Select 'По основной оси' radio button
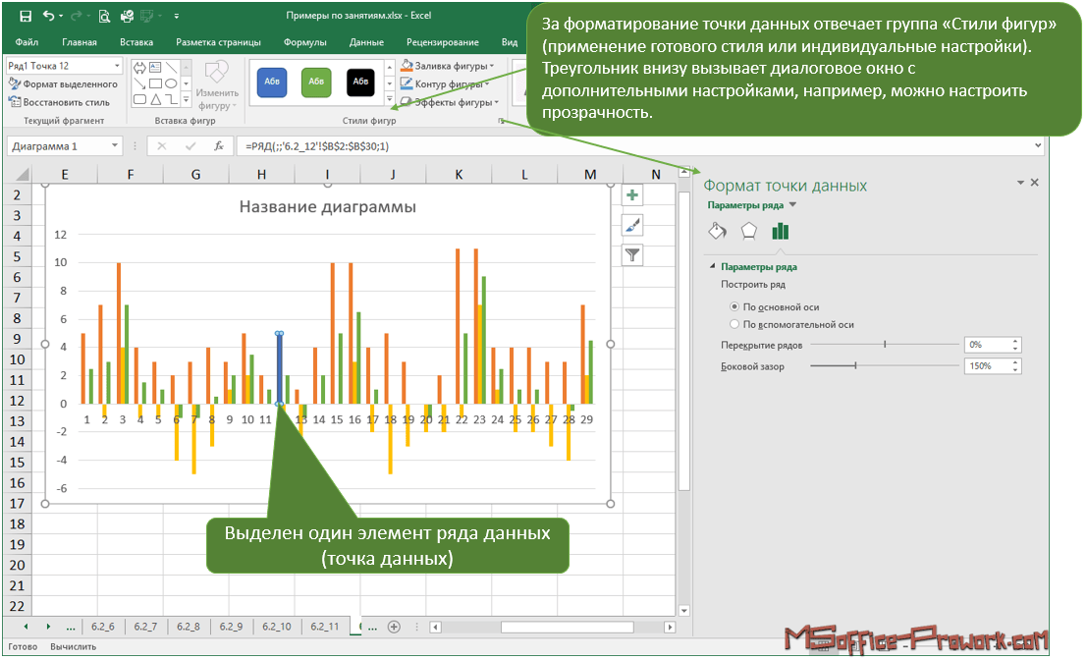 pyautogui.click(x=734, y=306)
